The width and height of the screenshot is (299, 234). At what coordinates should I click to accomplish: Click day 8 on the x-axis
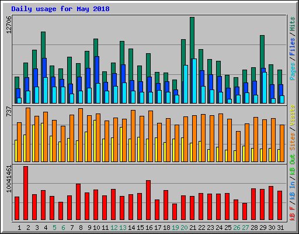pyautogui.click(x=81, y=228)
